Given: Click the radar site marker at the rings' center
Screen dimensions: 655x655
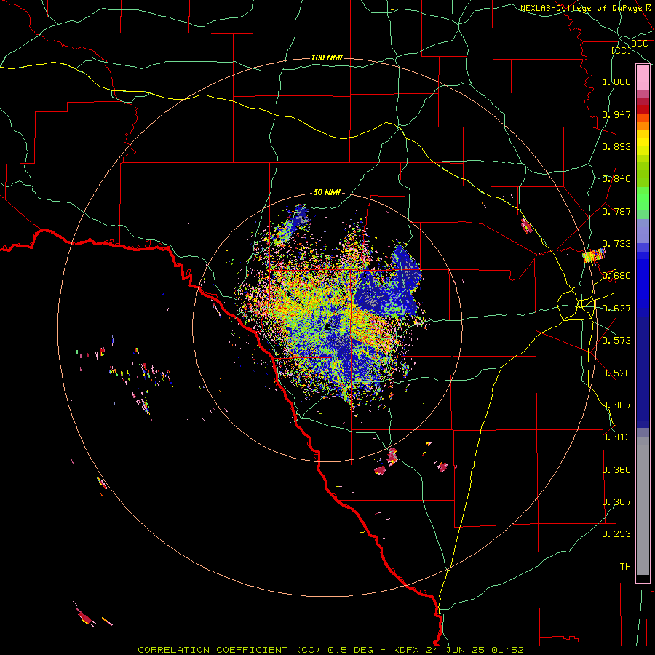Looking at the screenshot, I should click(x=327, y=326).
